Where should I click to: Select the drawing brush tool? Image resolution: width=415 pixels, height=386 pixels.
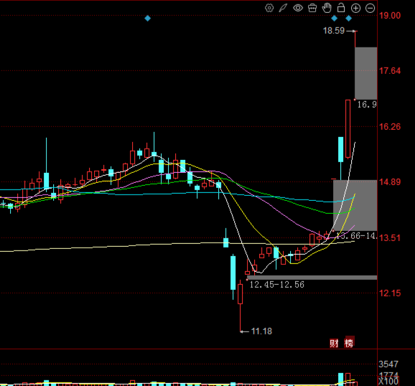pyautogui.click(x=283, y=8)
